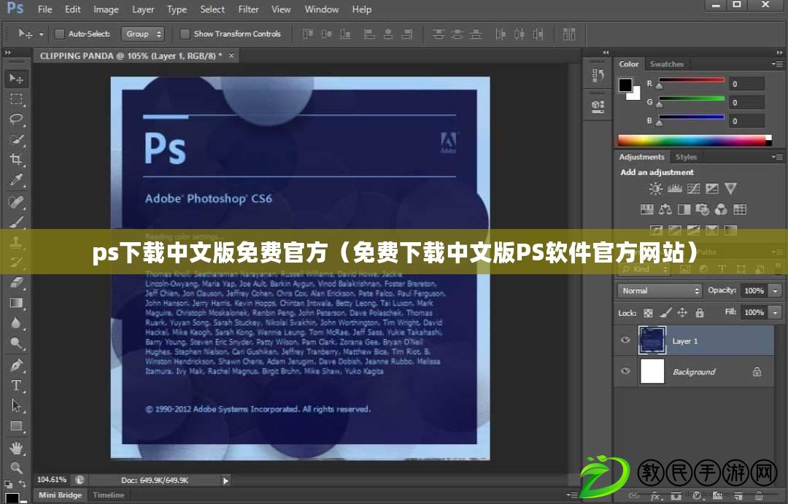Click the Align Left Edges icon
The height and width of the screenshot is (504, 788).
click(369, 34)
